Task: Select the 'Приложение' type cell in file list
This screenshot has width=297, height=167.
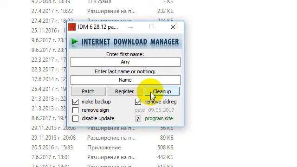Action: pos(104,148)
